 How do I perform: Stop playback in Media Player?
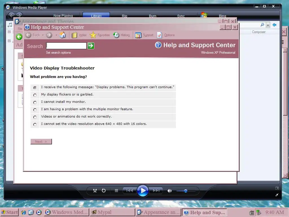[x=116, y=191]
